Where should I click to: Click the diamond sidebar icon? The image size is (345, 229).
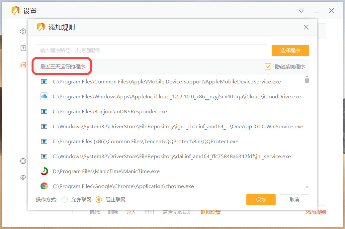(x=23, y=177)
